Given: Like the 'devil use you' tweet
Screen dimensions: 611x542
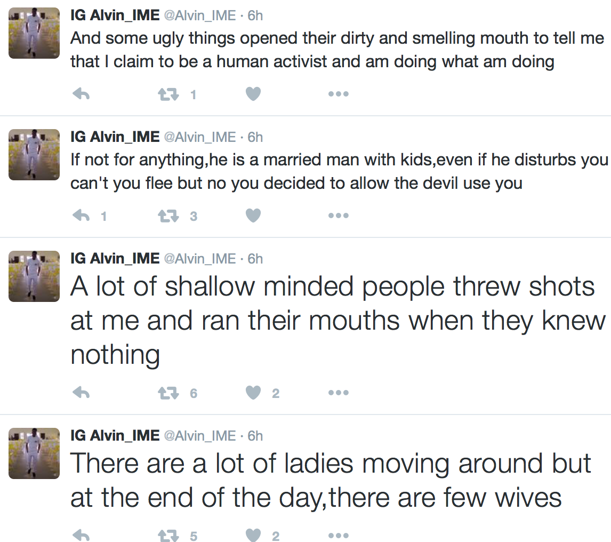Looking at the screenshot, I should click(253, 216).
